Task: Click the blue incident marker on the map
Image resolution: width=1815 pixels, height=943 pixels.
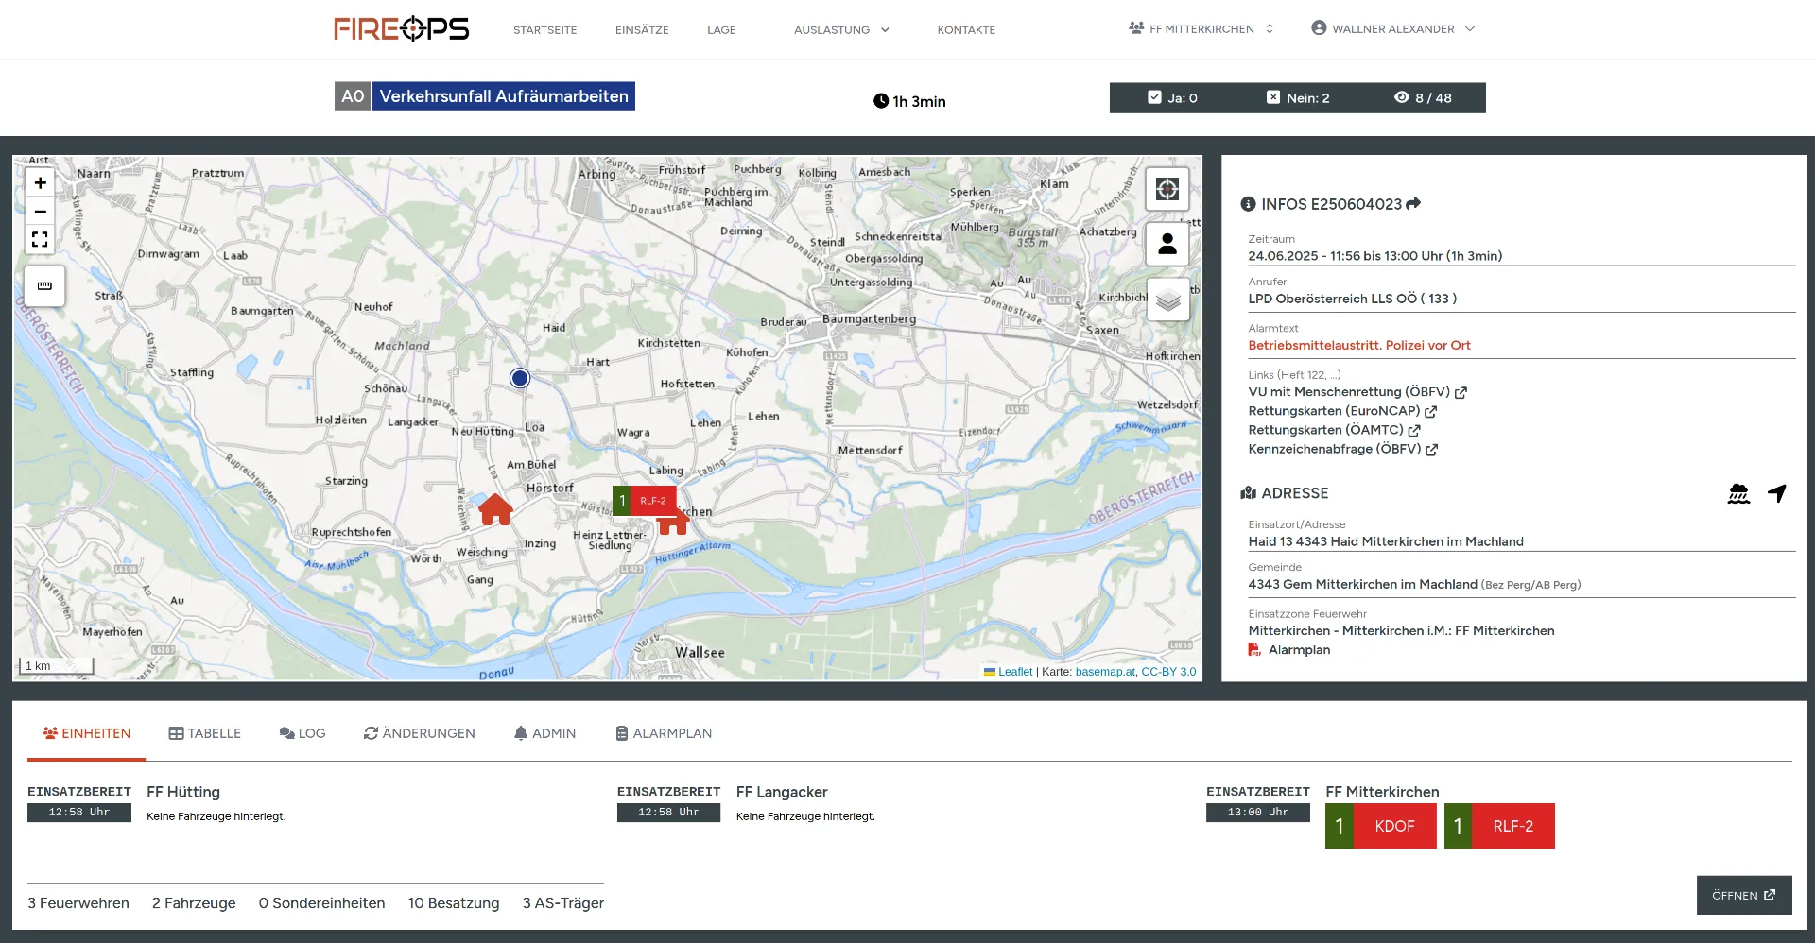Action: [x=520, y=378]
